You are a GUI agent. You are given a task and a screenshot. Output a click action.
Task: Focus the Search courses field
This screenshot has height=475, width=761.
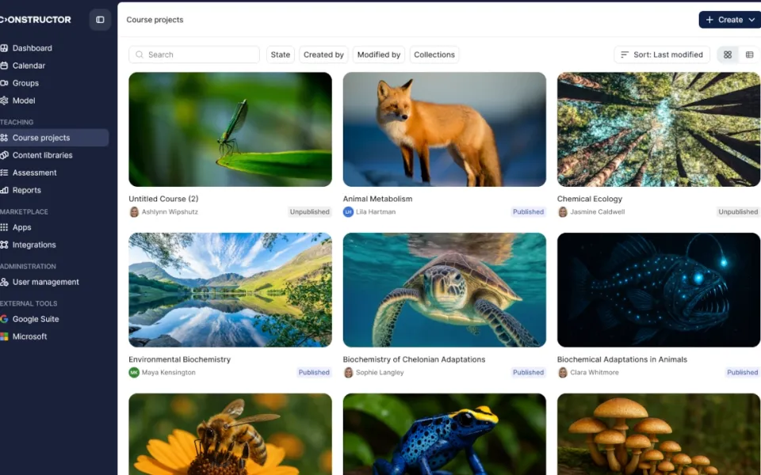194,55
